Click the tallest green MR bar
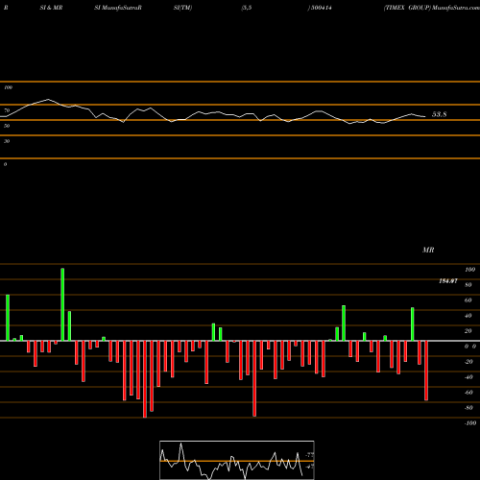 pyautogui.click(x=62, y=304)
